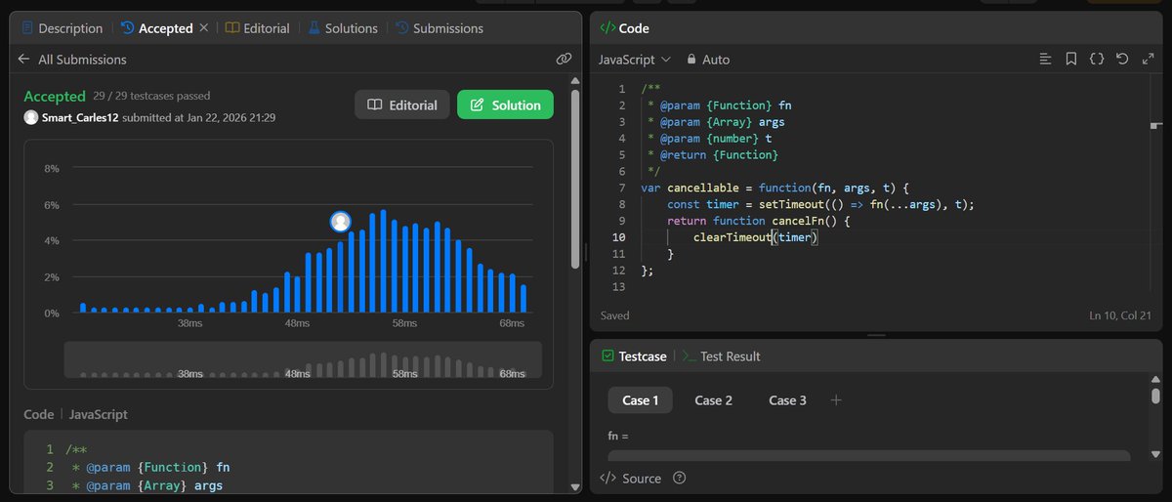
Task: Select Case 3
Action: click(x=787, y=400)
